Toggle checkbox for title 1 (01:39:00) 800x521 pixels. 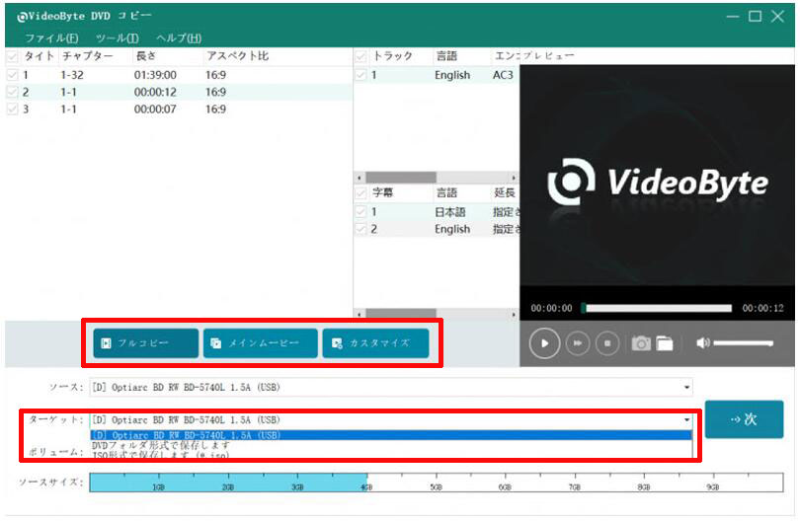(12, 75)
